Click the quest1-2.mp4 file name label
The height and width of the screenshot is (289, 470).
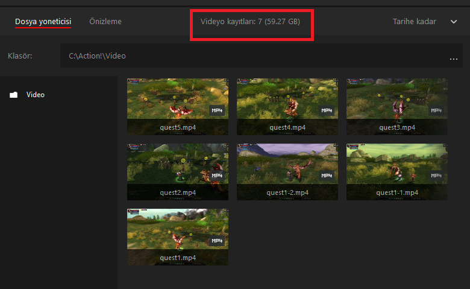coord(287,192)
